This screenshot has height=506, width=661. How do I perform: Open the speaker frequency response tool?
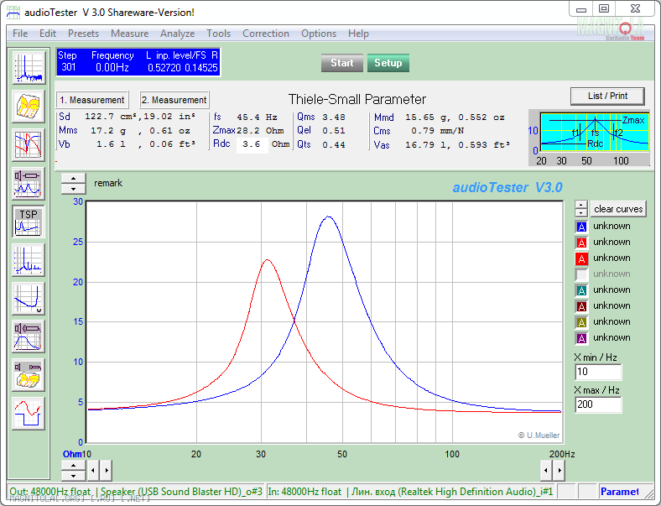(29, 336)
